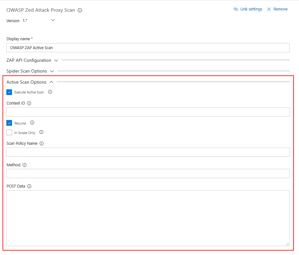
Task: Enable the In Scope Only checkbox
Action: (9, 132)
